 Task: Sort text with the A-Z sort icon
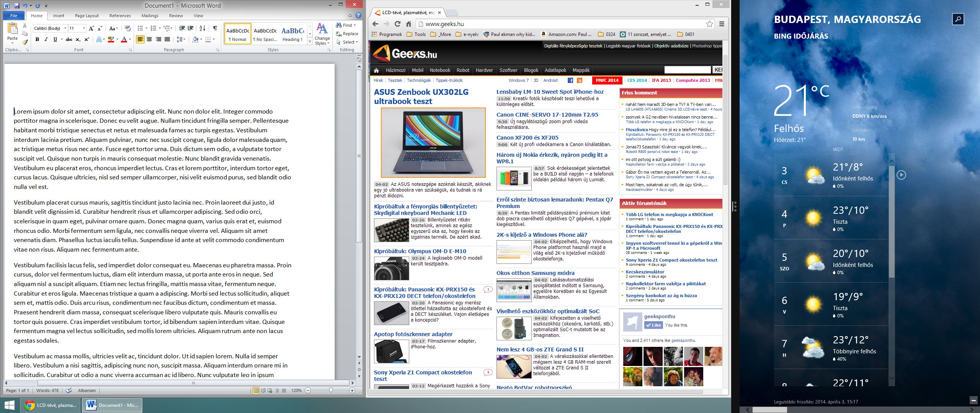[x=203, y=28]
